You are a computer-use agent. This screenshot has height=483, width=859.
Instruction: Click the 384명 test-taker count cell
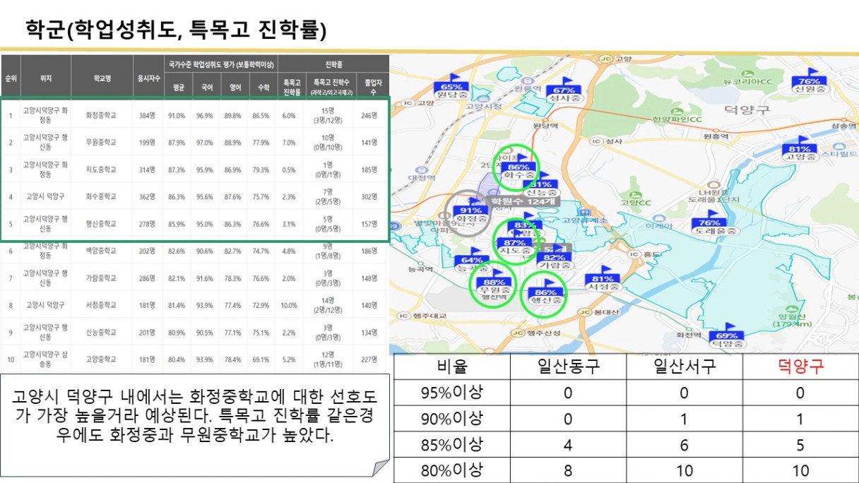click(x=147, y=114)
